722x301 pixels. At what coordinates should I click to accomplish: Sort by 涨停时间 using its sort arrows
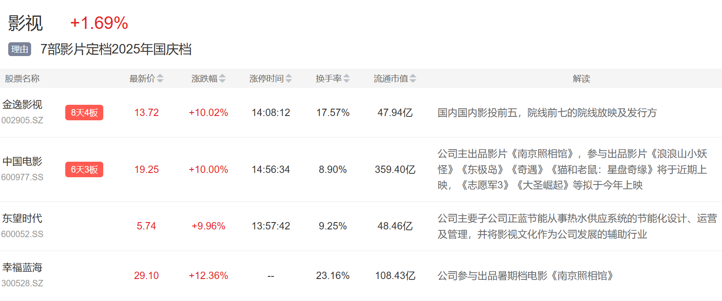(x=289, y=78)
